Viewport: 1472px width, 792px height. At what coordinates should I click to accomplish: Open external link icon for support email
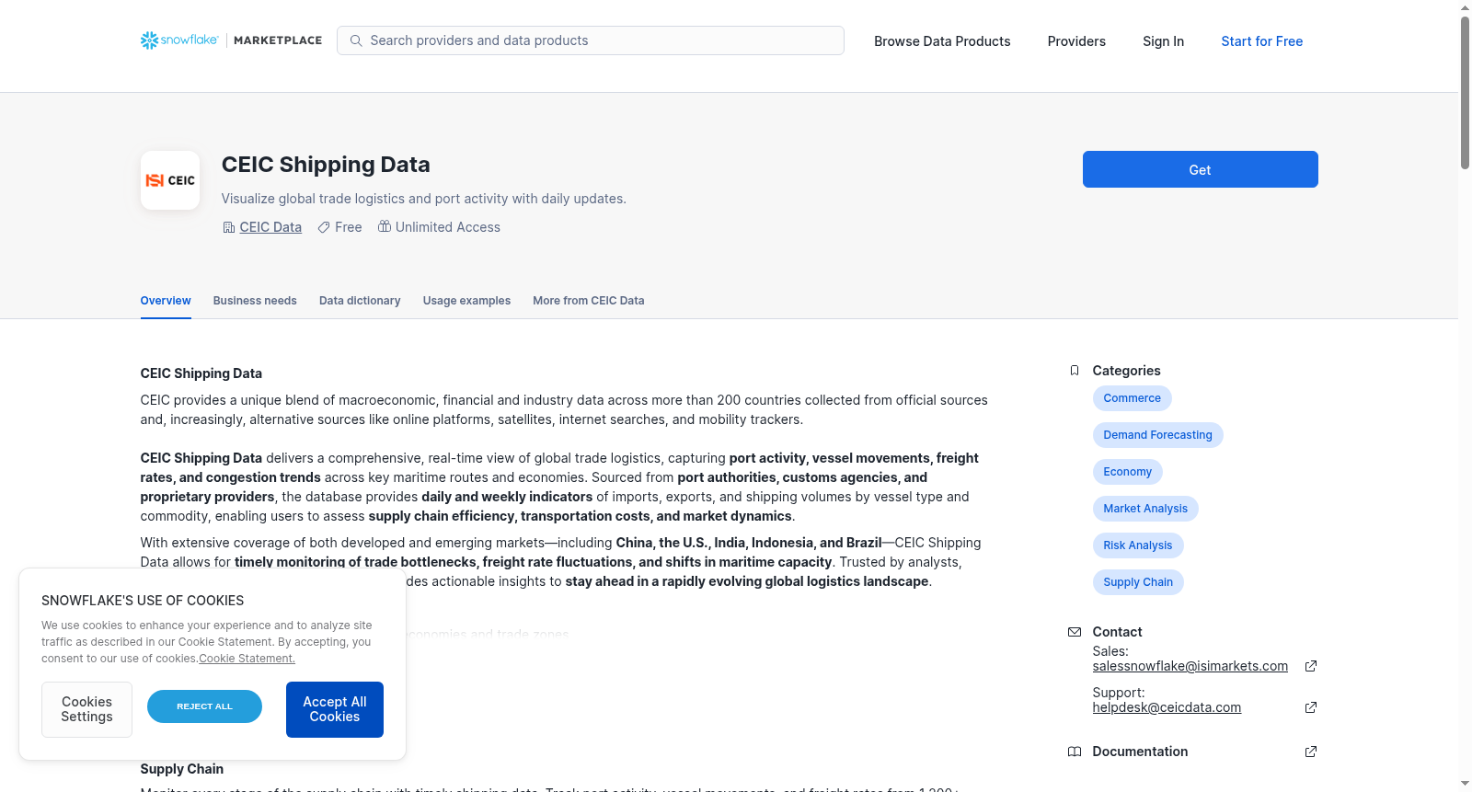pos(1311,707)
